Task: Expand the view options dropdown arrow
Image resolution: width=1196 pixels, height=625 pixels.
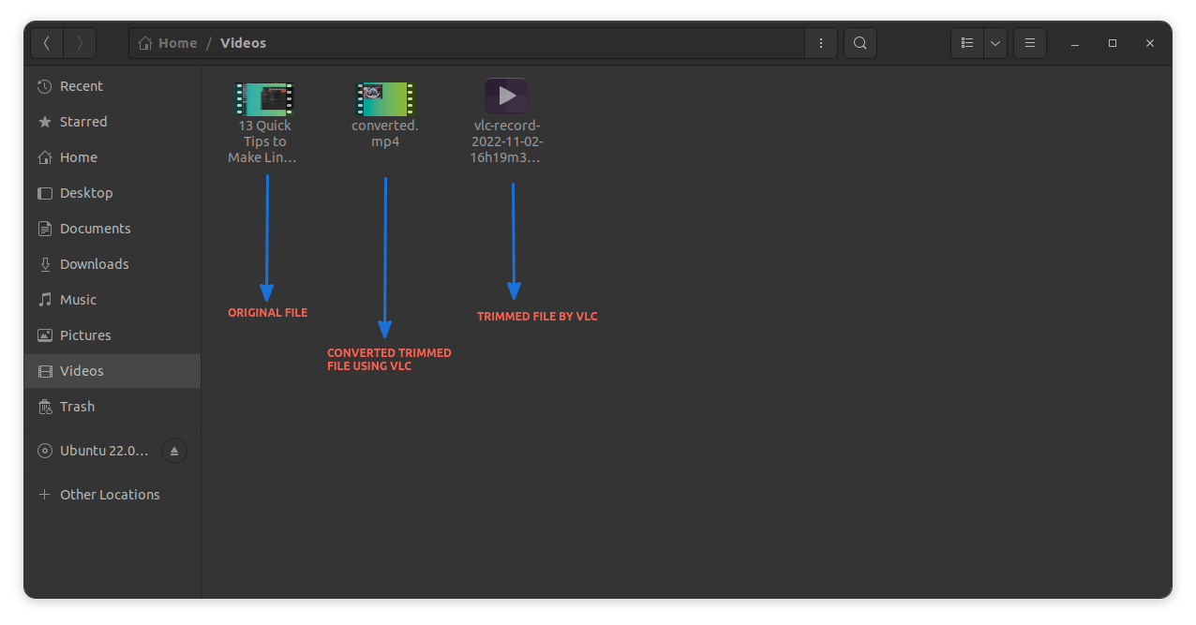Action: pyautogui.click(x=994, y=43)
